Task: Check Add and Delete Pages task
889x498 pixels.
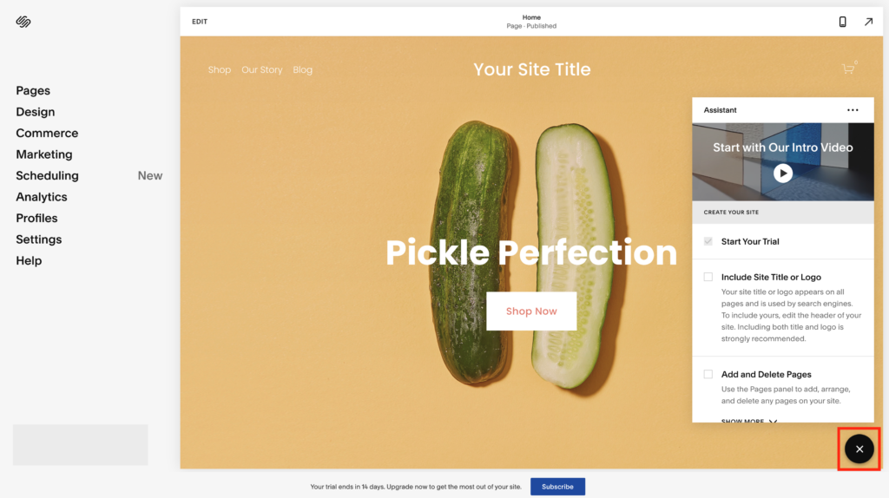Action: point(708,375)
